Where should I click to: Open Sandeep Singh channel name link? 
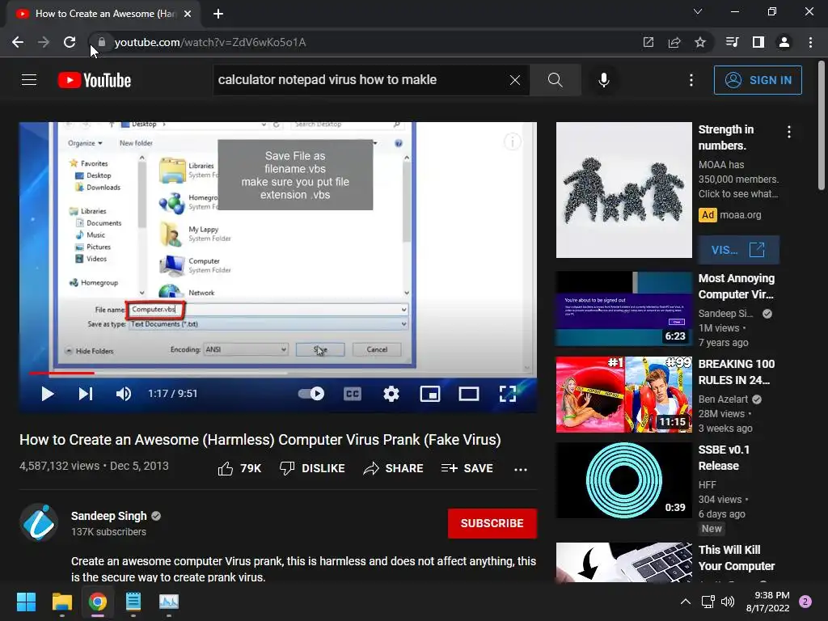click(109, 516)
